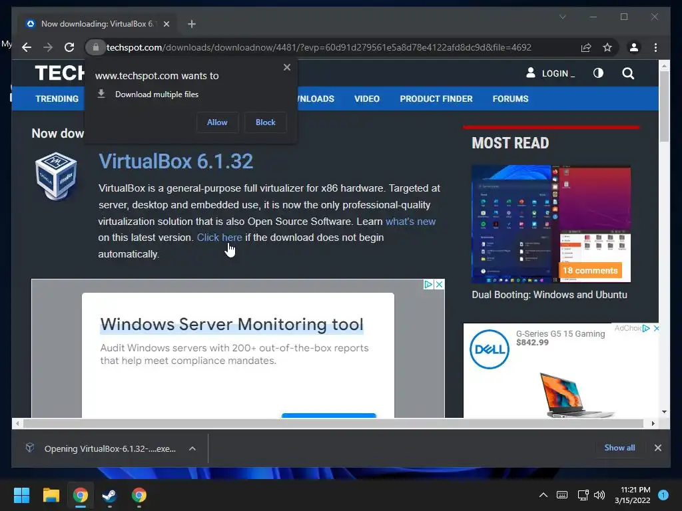Viewport: 682px width, 511px height.
Task: Open the notification badge
Action: pos(663,495)
